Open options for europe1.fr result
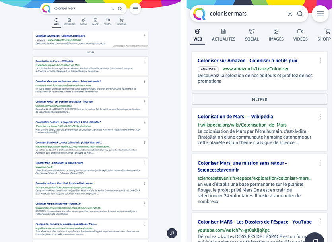 pyautogui.click(x=145, y=204)
